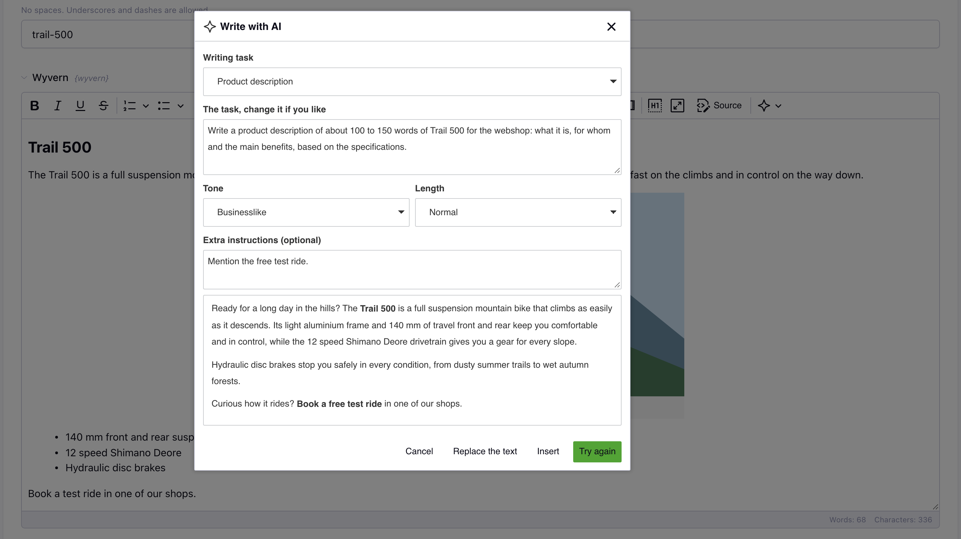Click the AI sparkle toolbar icon
Viewport: 961px width, 539px height.
point(764,106)
